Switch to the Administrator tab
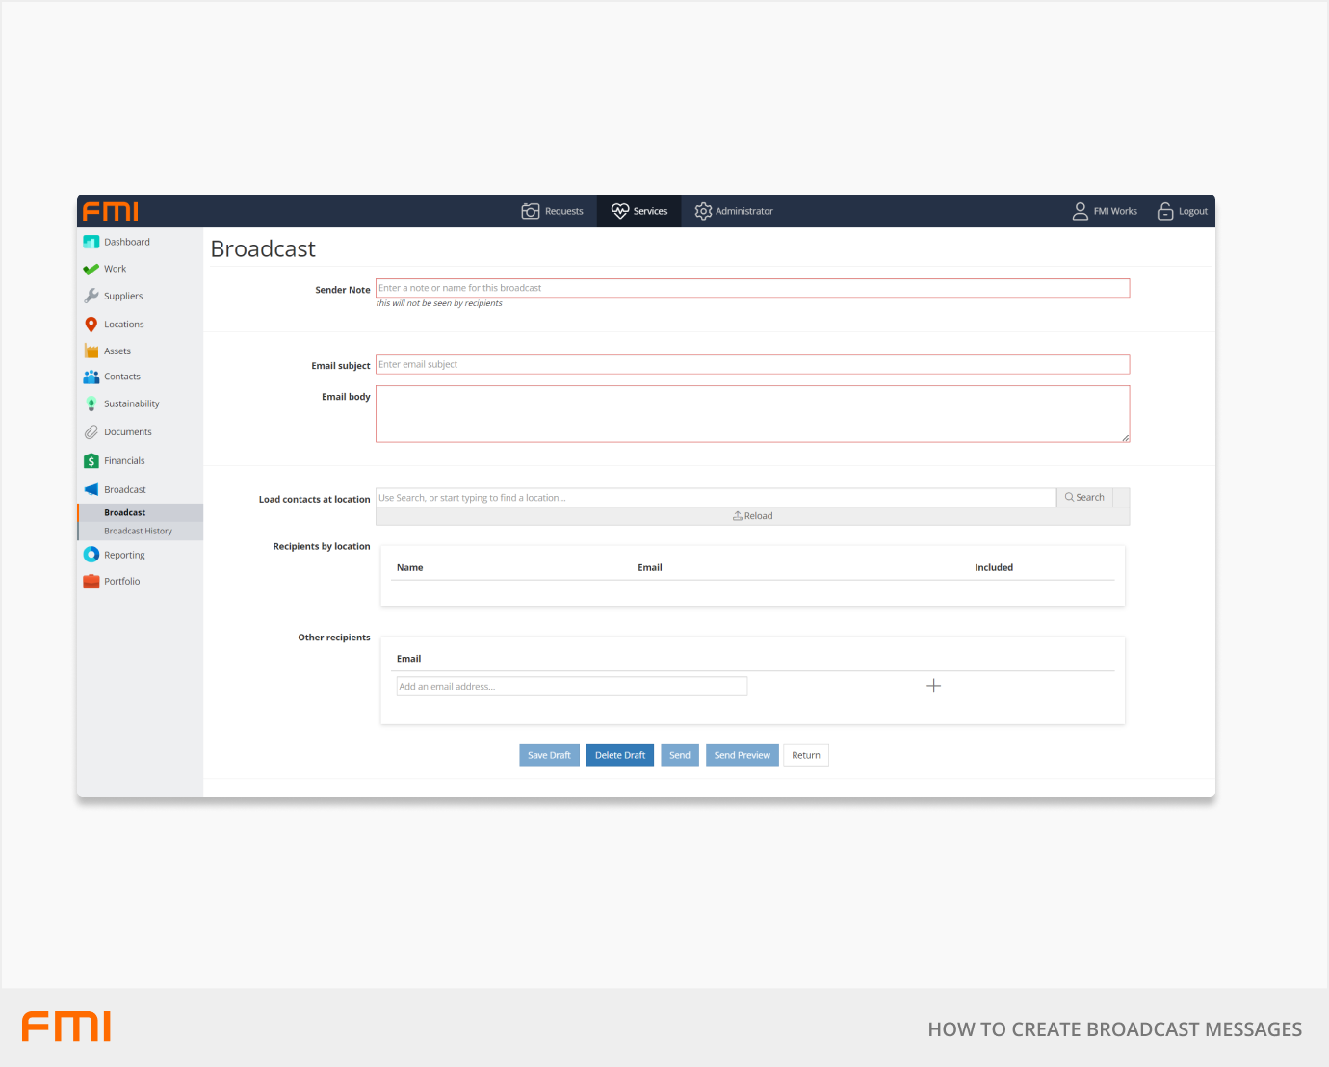1329x1067 pixels. [734, 211]
